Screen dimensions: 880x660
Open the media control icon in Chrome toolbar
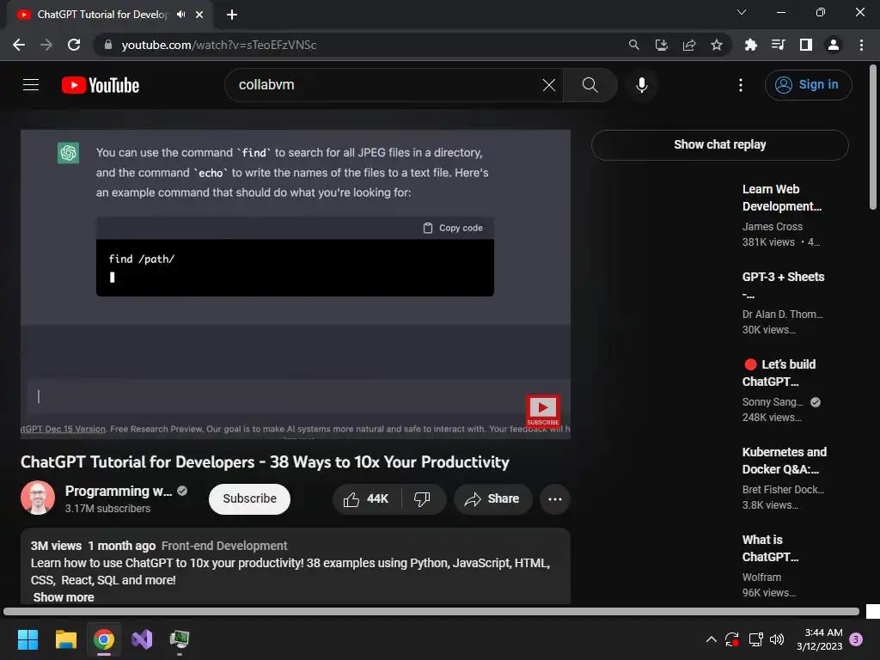778,45
